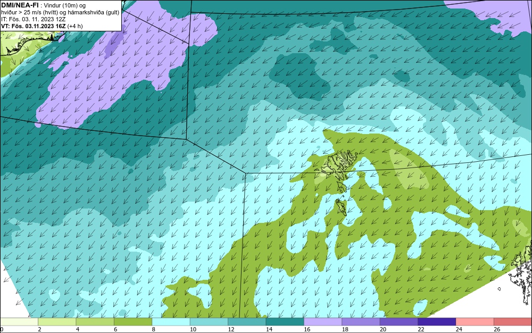Click the legend scale label 26
The height and width of the screenshot is (333, 532).
(x=497, y=329)
